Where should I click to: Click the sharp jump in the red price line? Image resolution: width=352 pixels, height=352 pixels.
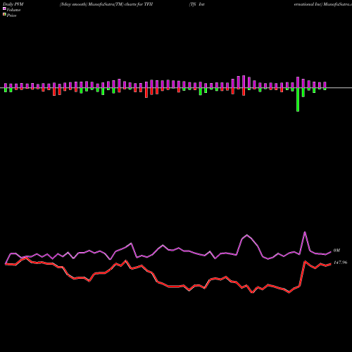303,274
